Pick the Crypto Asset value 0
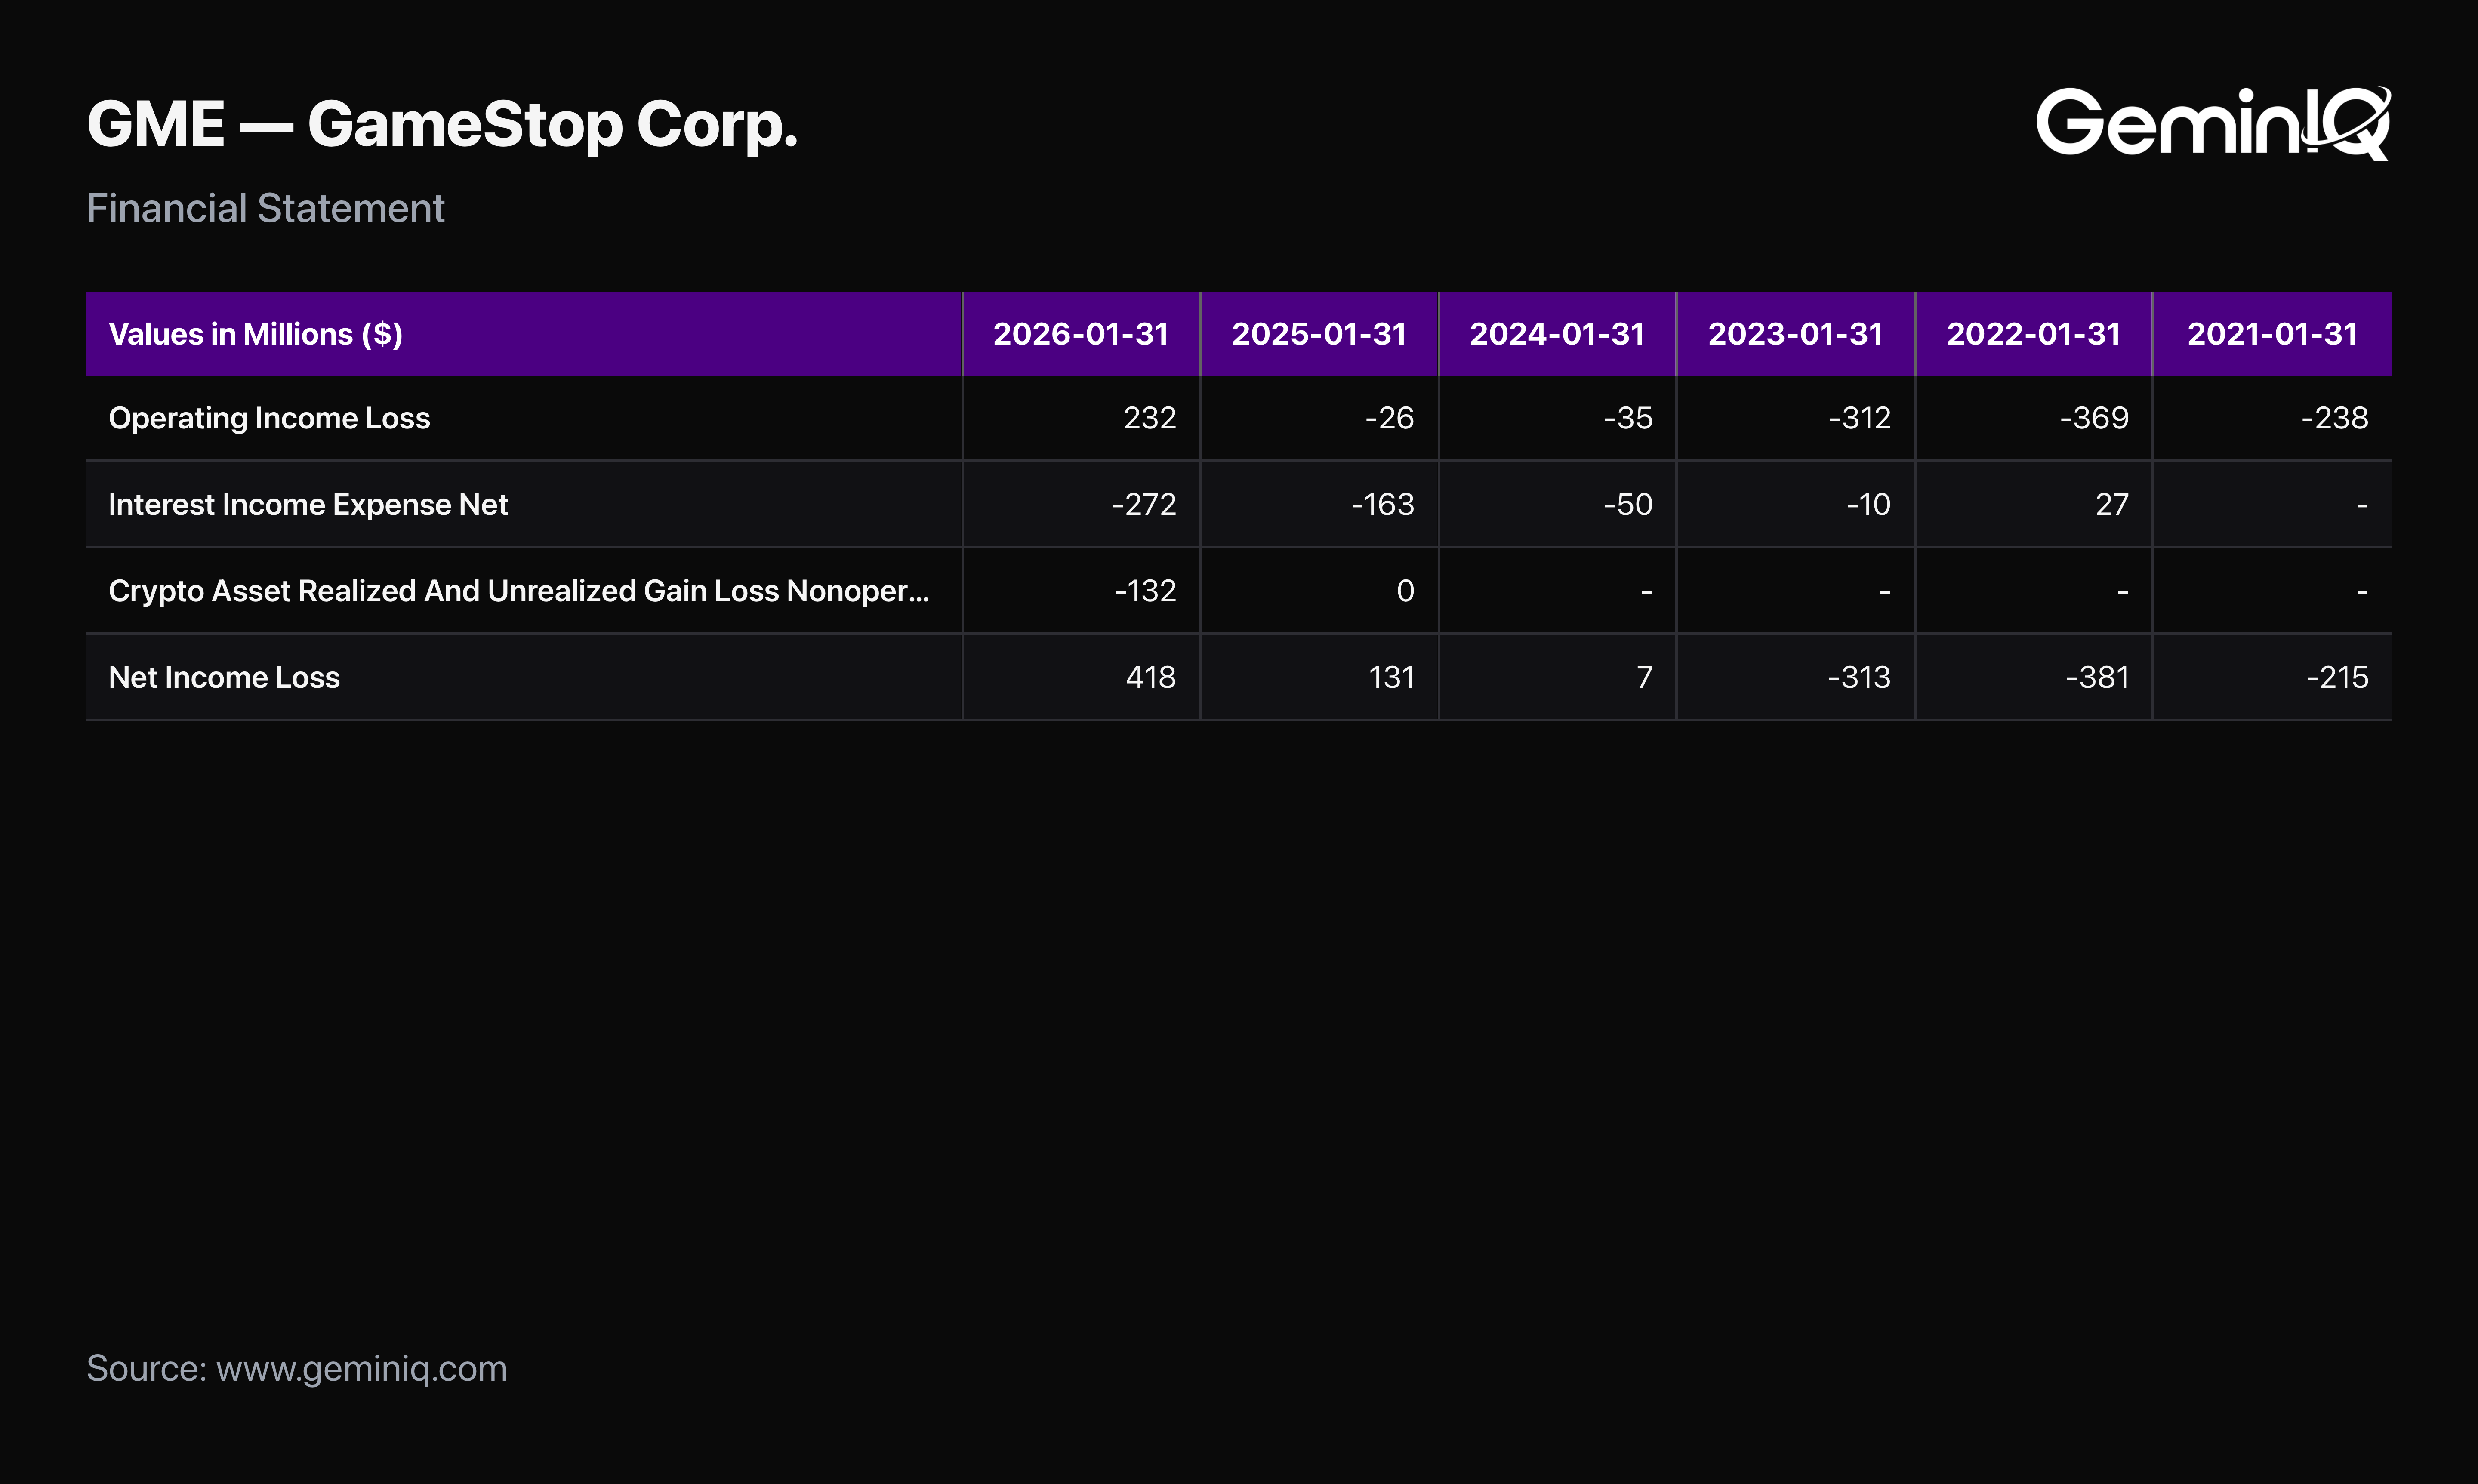This screenshot has height=1484, width=2478. click(x=1405, y=591)
